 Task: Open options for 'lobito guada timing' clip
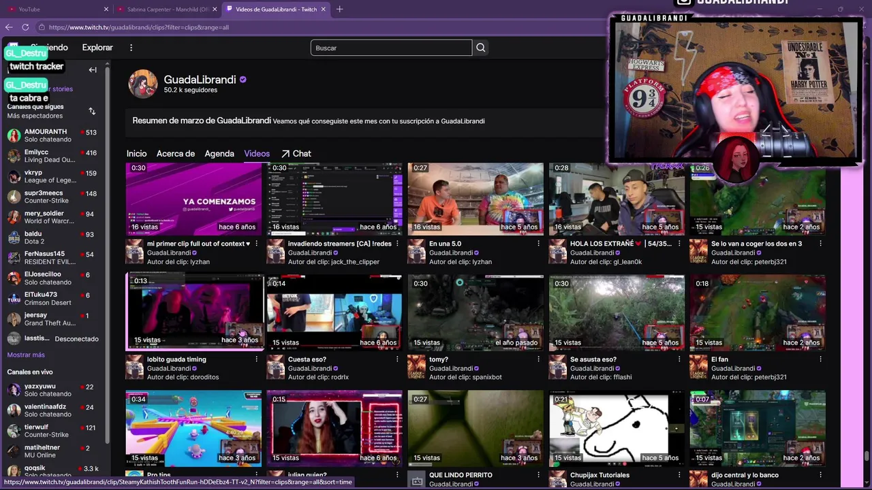pos(256,359)
